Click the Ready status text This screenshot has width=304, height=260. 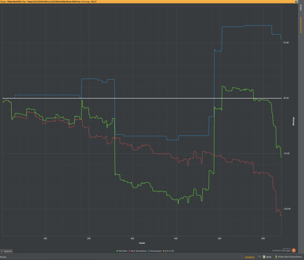[3, 257]
